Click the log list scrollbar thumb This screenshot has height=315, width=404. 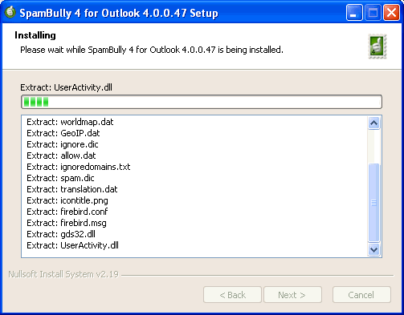(x=373, y=203)
